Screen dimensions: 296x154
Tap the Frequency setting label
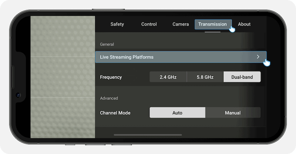pyautogui.click(x=111, y=77)
